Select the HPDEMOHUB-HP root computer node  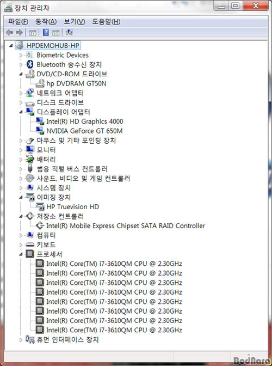point(53,45)
